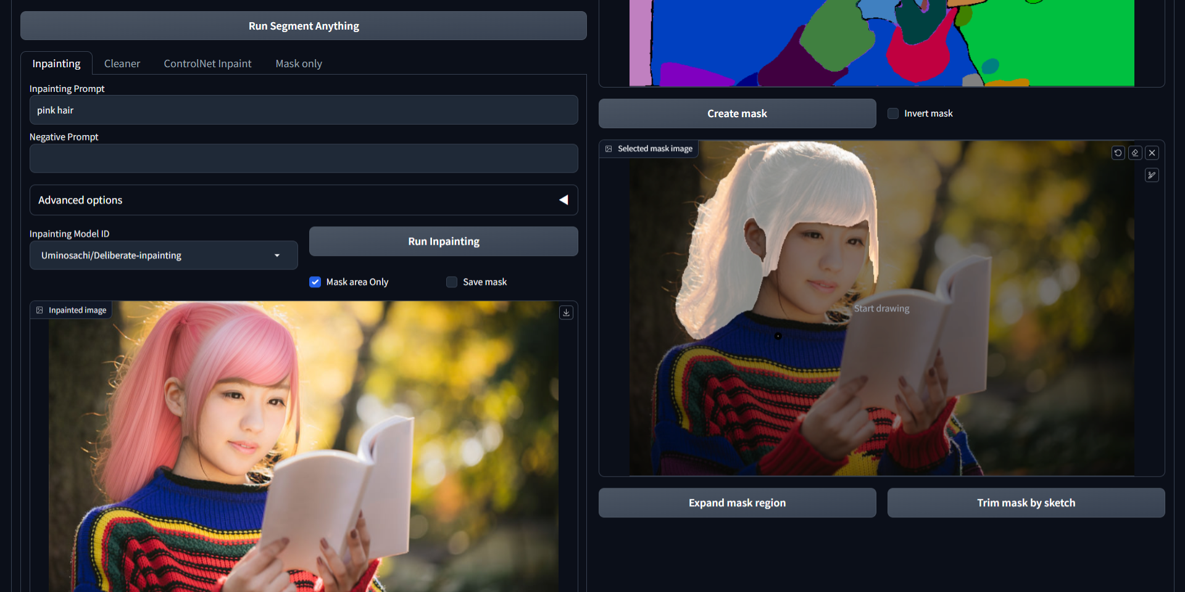Click in the Negative Prompt field

pos(304,158)
